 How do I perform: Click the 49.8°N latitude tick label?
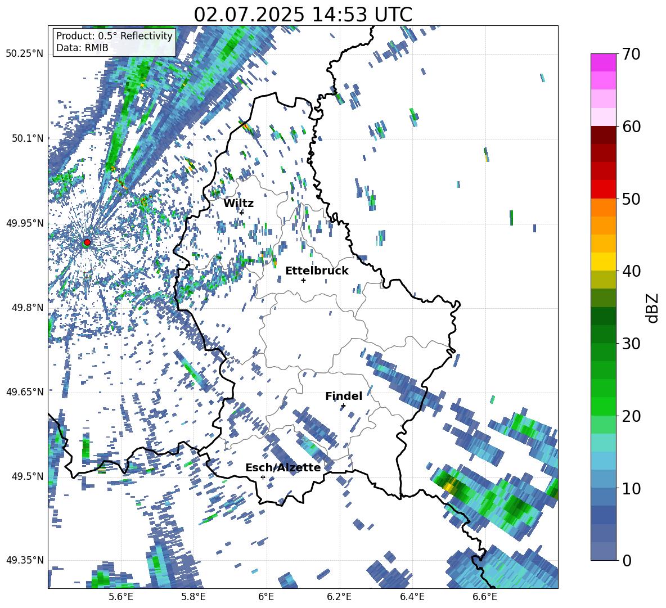click(27, 307)
